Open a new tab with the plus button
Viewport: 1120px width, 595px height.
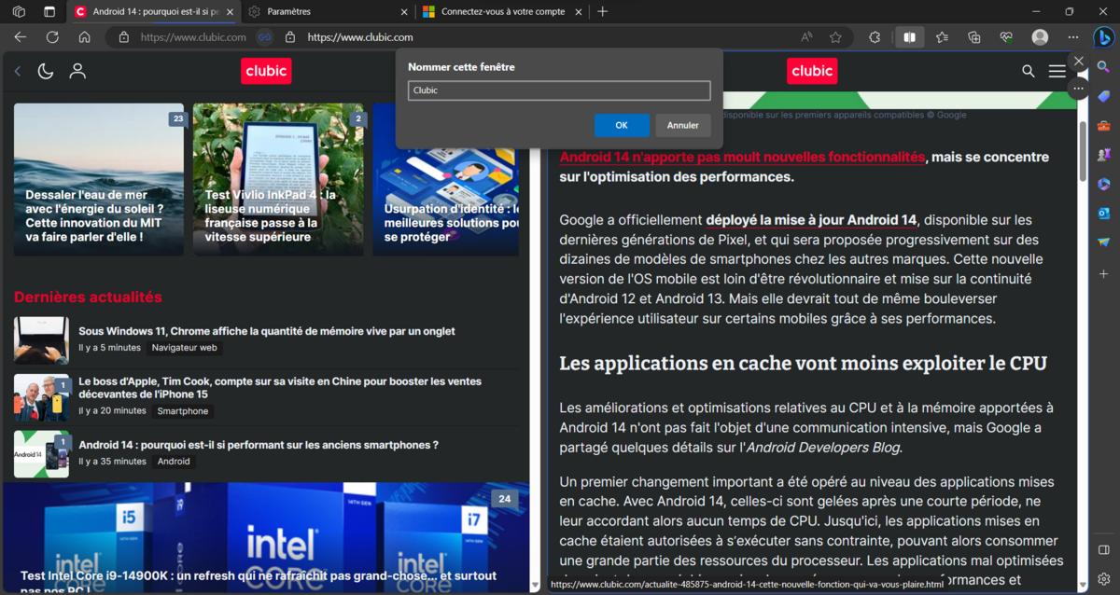[x=603, y=11]
